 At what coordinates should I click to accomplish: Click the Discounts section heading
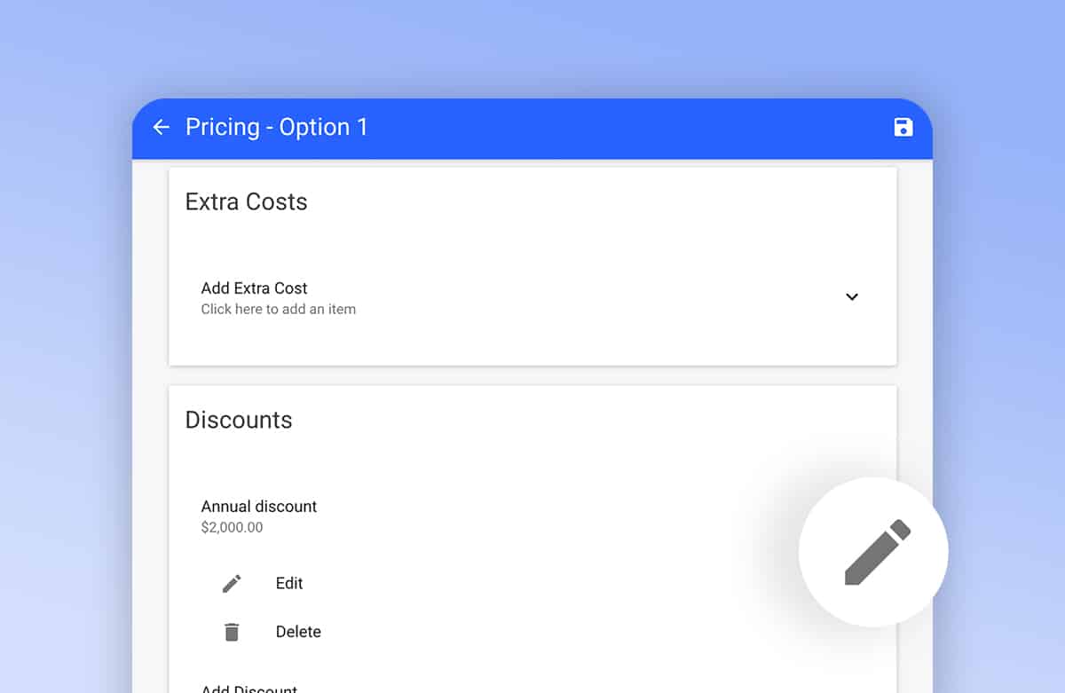(239, 420)
